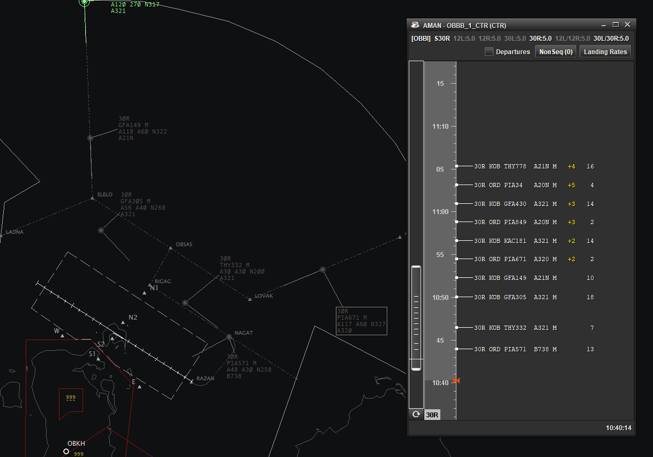Click the OBKH airport circle symbol
The width and height of the screenshot is (653, 457).
click(x=66, y=451)
